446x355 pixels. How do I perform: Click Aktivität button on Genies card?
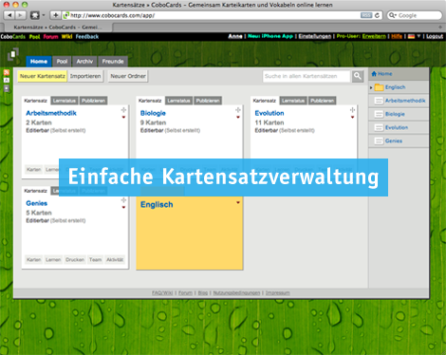pyautogui.click(x=115, y=260)
